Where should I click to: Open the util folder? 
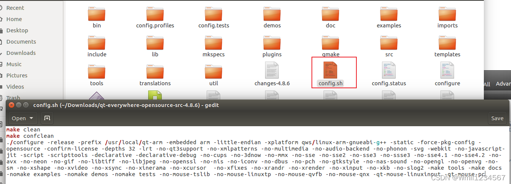click(213, 75)
